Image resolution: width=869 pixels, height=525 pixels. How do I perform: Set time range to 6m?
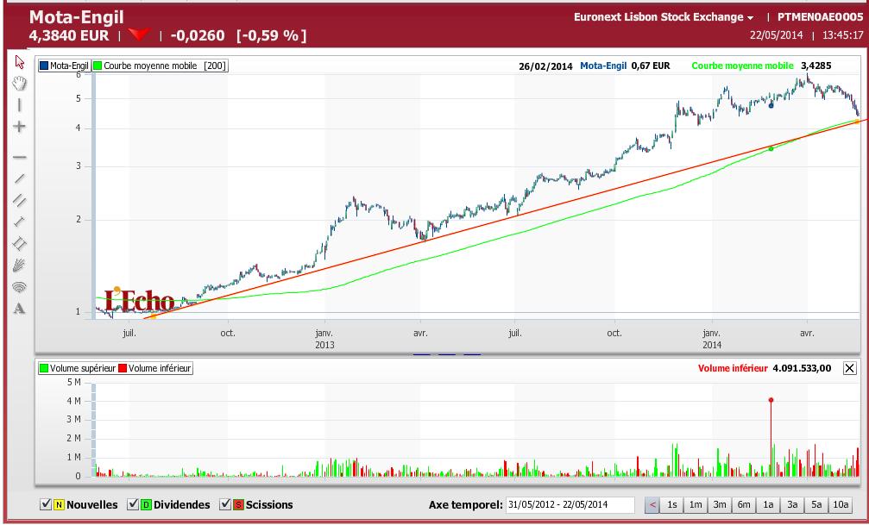click(x=744, y=504)
